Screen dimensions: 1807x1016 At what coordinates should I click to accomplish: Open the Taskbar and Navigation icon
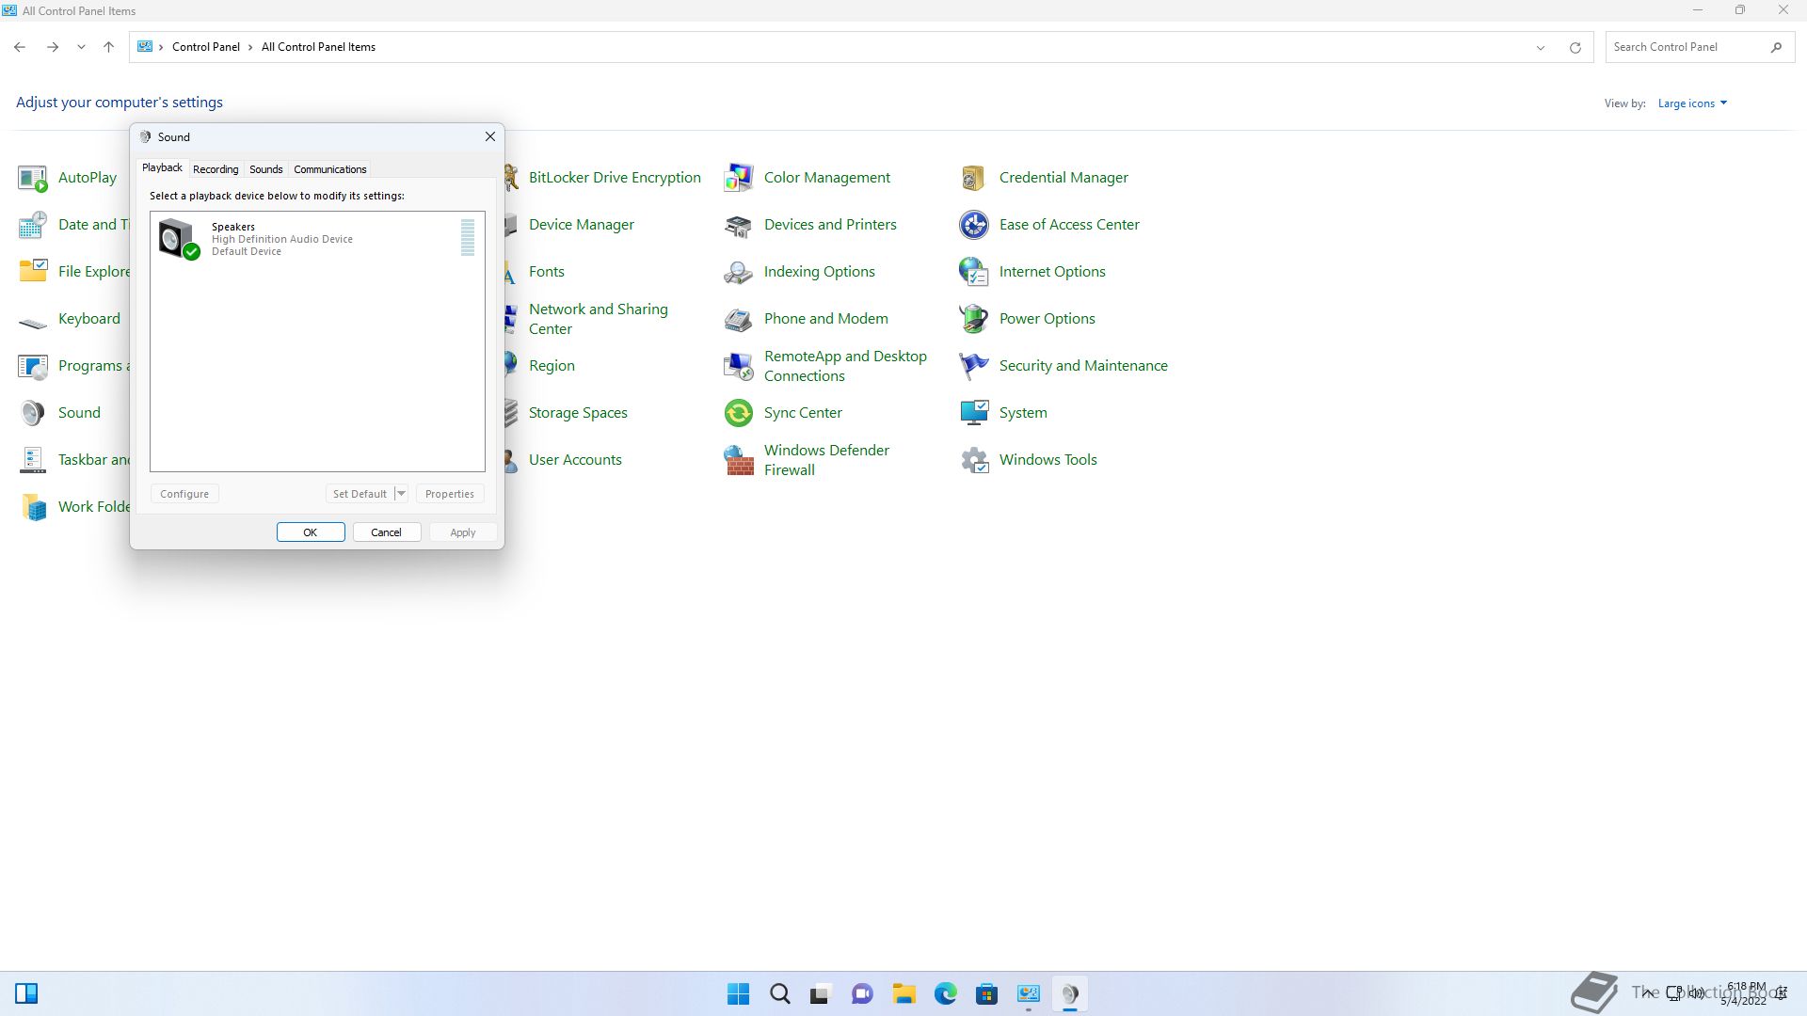[33, 460]
